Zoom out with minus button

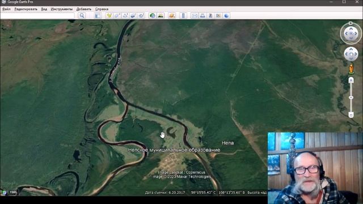point(351,114)
